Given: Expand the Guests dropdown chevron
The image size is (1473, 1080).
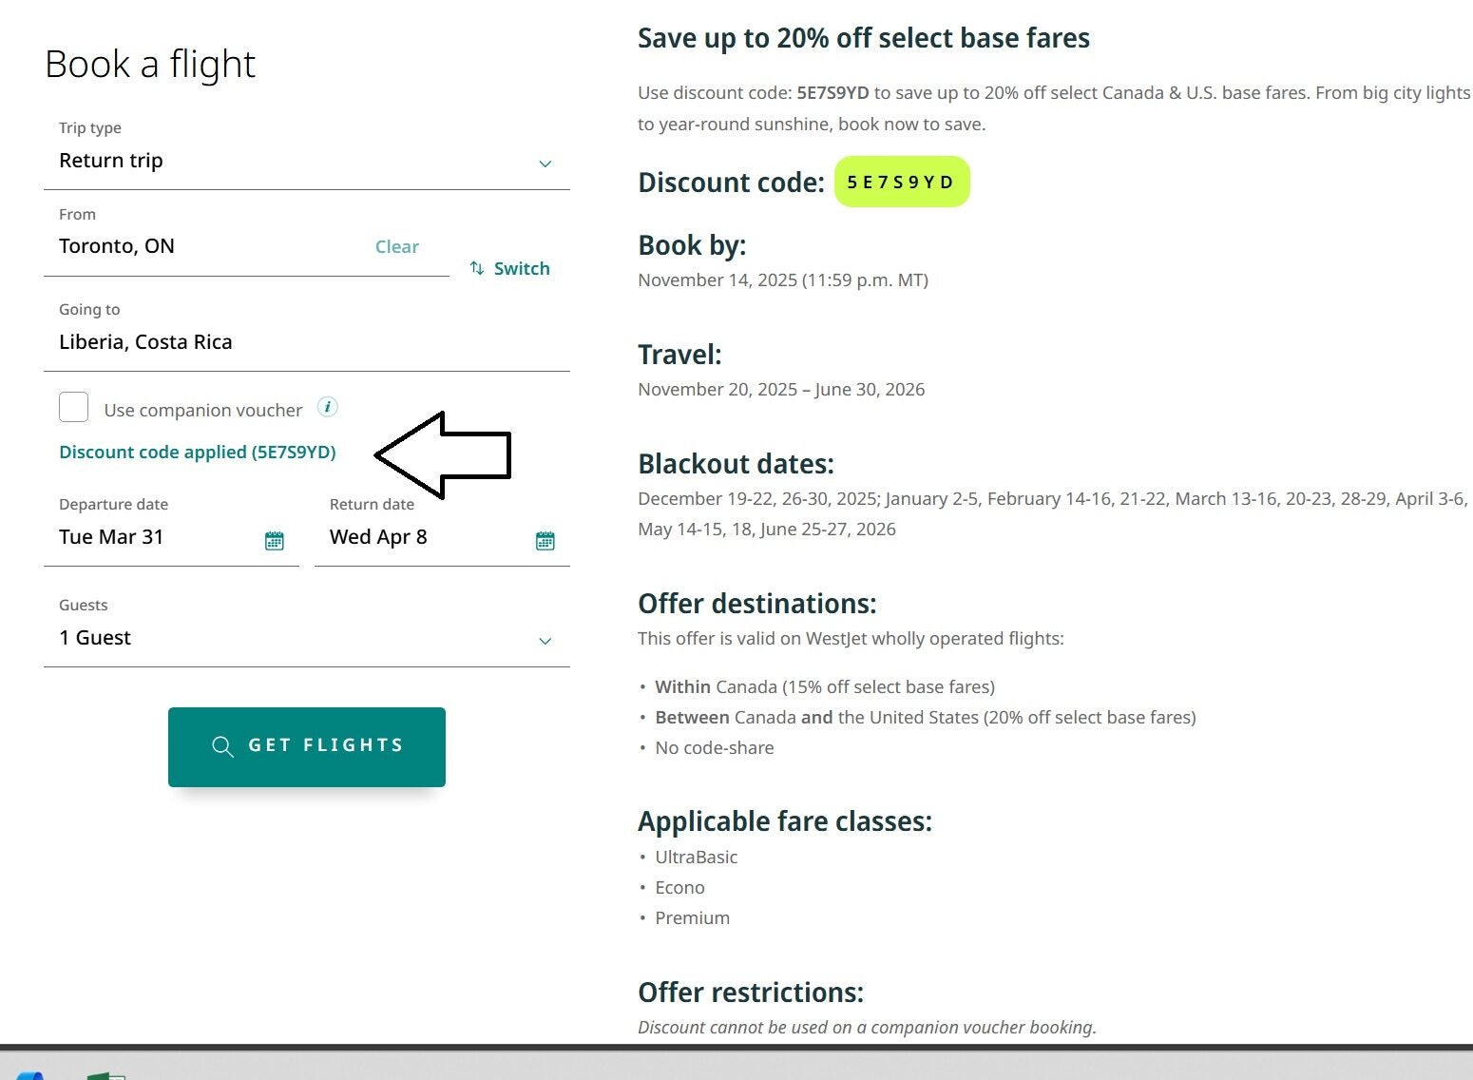Looking at the screenshot, I should (x=545, y=641).
